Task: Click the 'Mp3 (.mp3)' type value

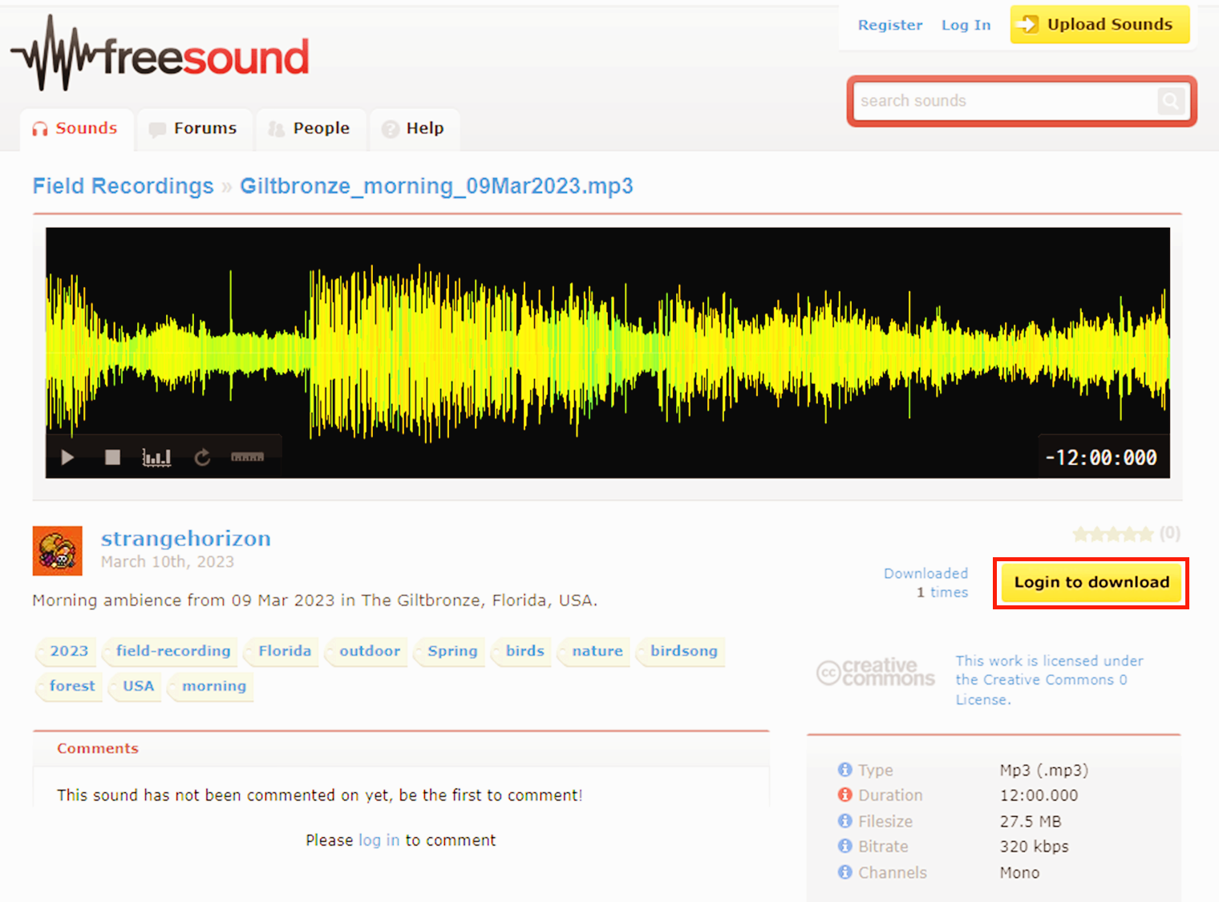Action: click(1043, 771)
